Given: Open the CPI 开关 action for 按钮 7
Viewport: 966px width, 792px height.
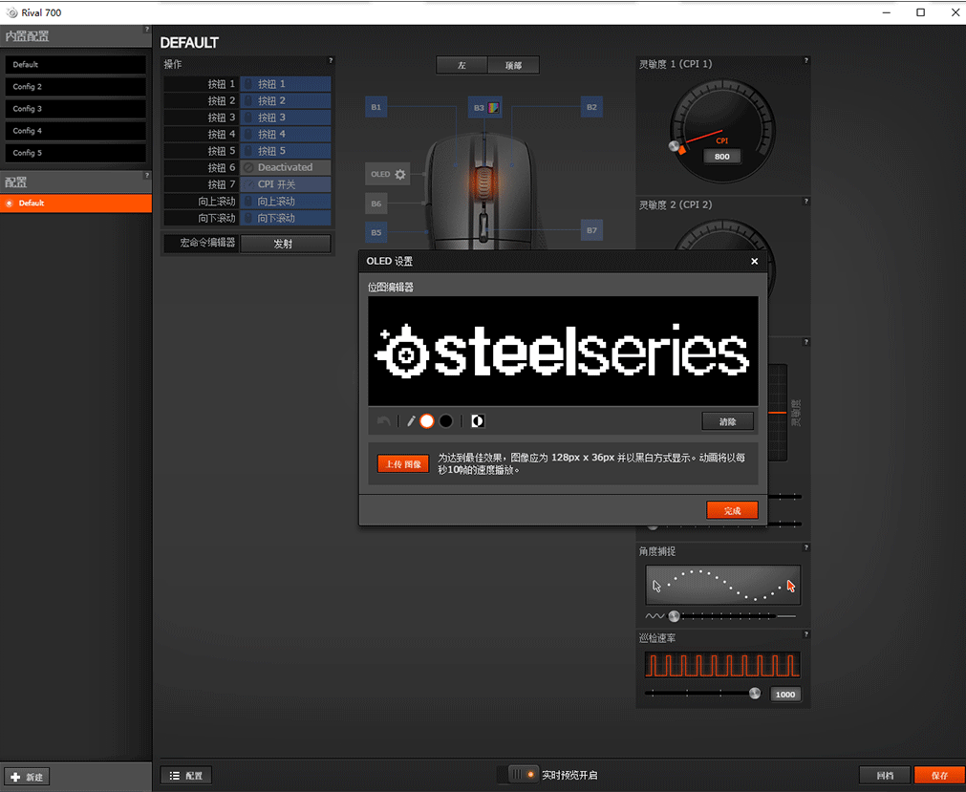Looking at the screenshot, I should point(286,184).
